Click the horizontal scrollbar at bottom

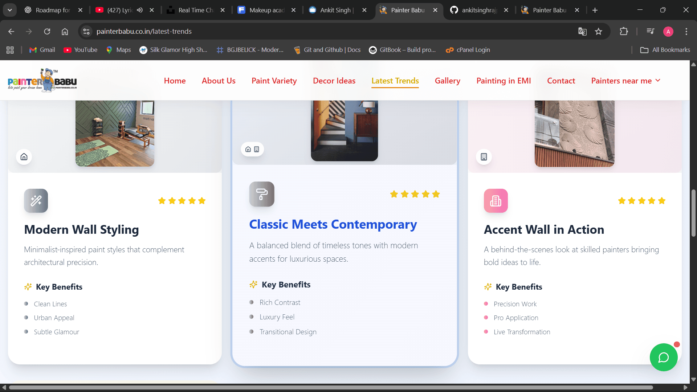pos(330,387)
